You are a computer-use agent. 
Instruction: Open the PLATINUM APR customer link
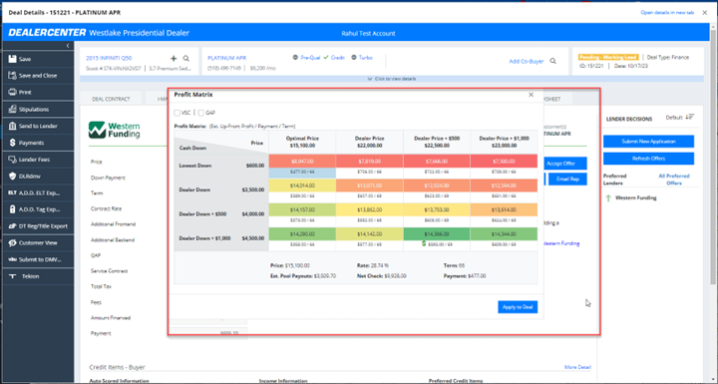pos(227,58)
